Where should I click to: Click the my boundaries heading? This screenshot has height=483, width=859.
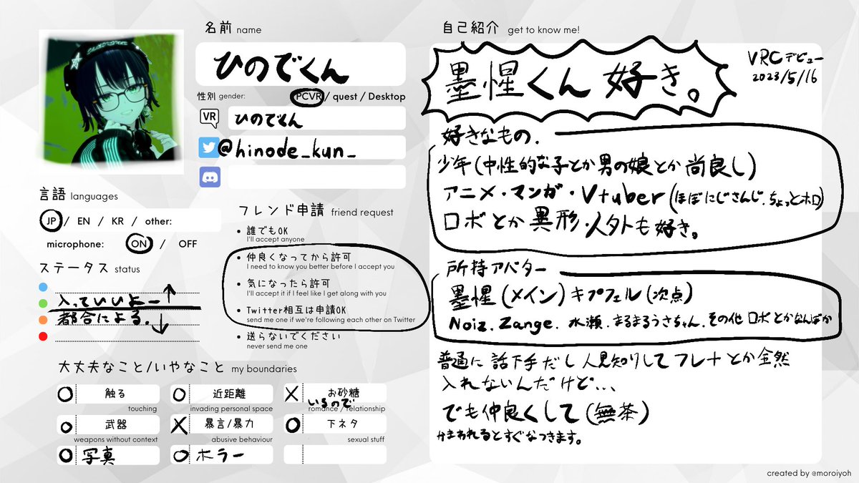click(178, 369)
